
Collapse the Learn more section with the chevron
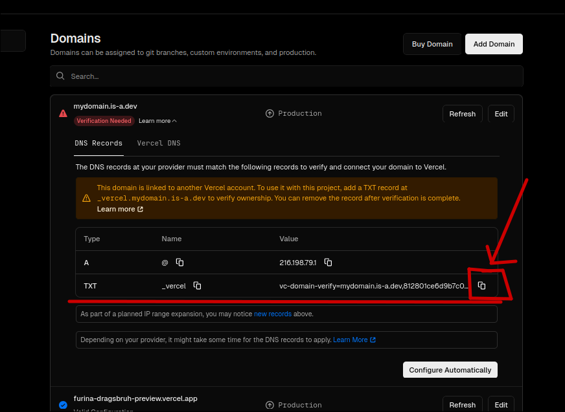pos(174,121)
